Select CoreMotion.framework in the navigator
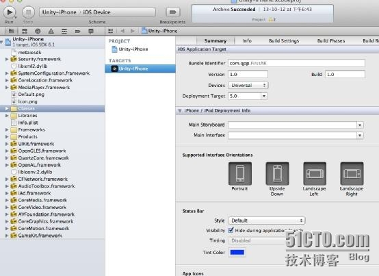Image resolution: width=379 pixels, height=276 pixels. click(x=44, y=228)
